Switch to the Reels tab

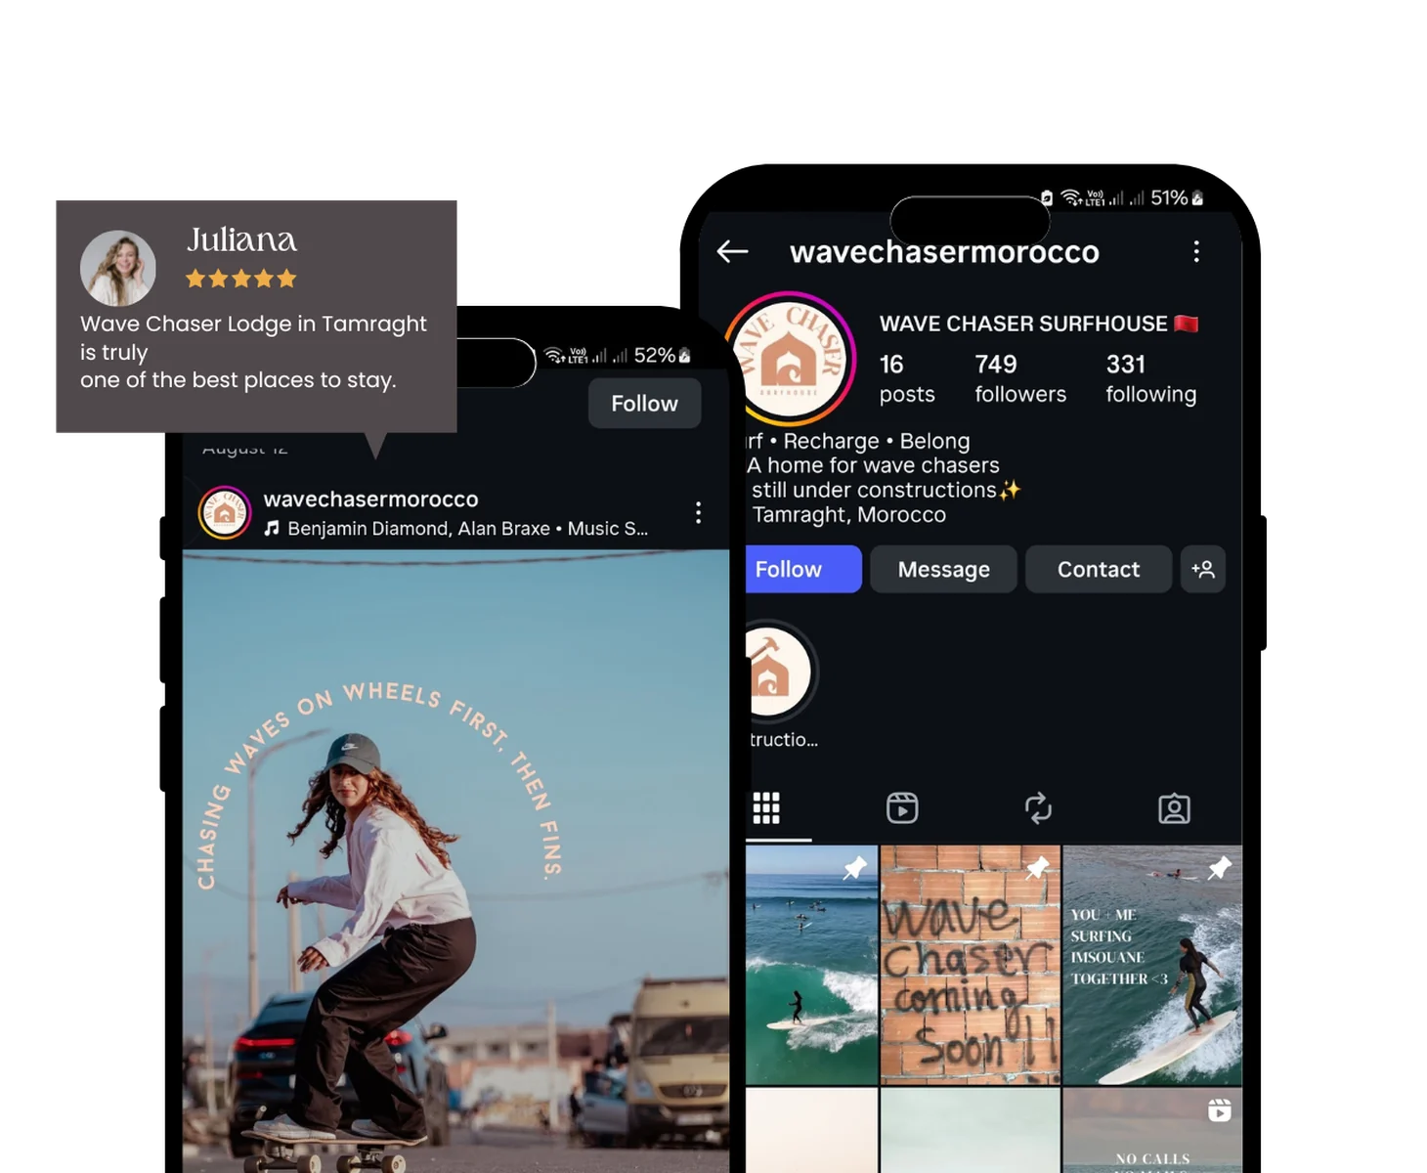[x=901, y=808]
